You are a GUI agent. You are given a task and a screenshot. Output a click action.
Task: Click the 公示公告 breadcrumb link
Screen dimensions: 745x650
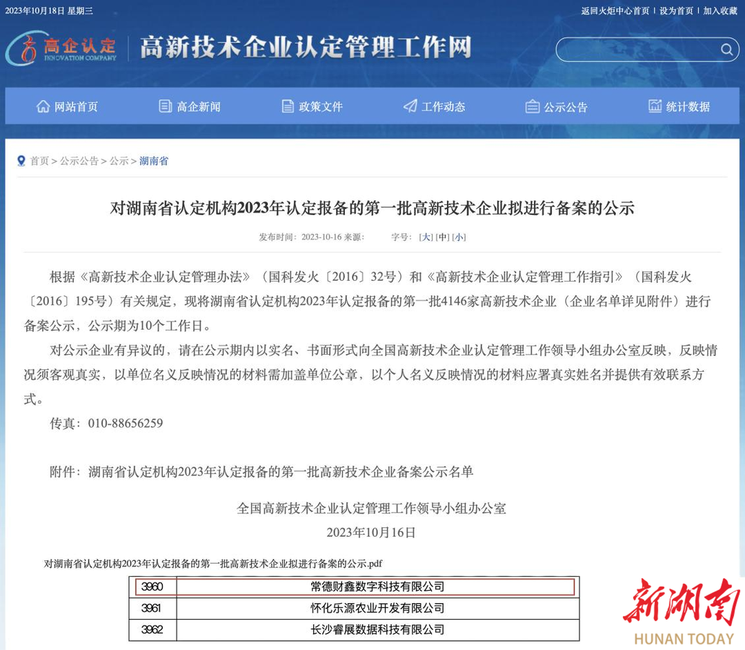tap(79, 161)
